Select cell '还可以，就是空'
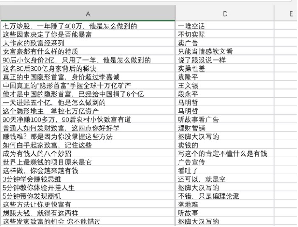The height and width of the screenshot is (227, 298). 224,179
